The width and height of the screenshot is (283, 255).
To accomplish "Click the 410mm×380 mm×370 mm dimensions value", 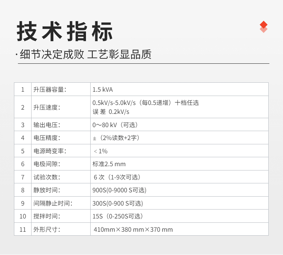I will [x=133, y=230].
